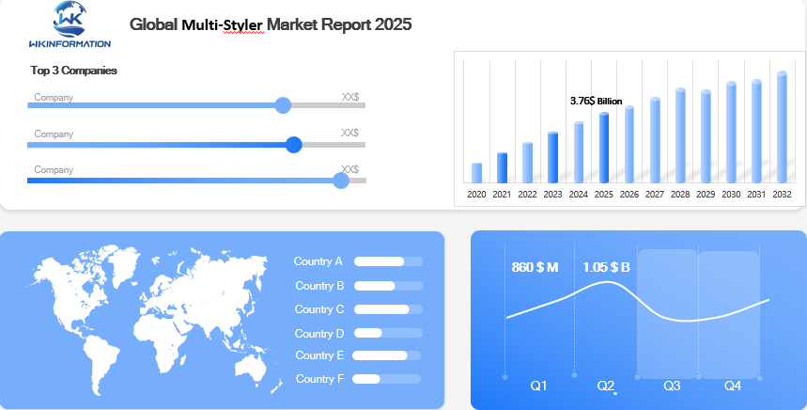Image resolution: width=807 pixels, height=410 pixels.
Task: Click the 1.05 $ B figure
Action: tap(606, 267)
